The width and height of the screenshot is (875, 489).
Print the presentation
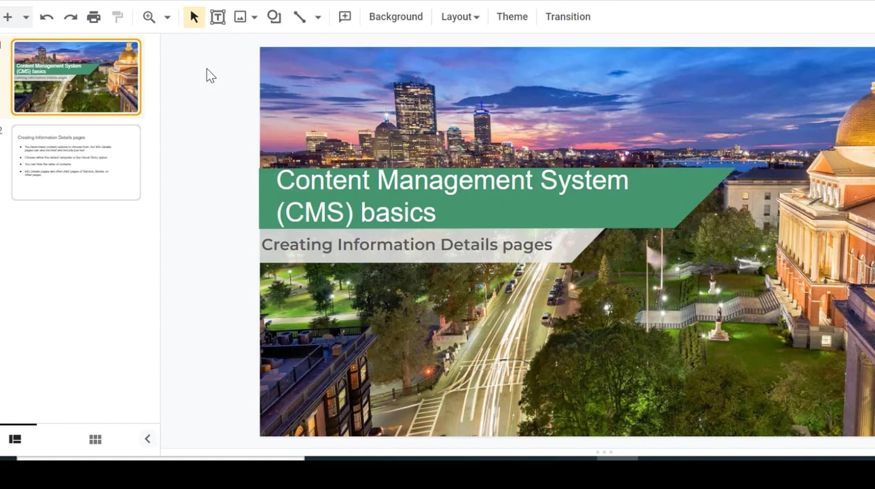point(94,17)
